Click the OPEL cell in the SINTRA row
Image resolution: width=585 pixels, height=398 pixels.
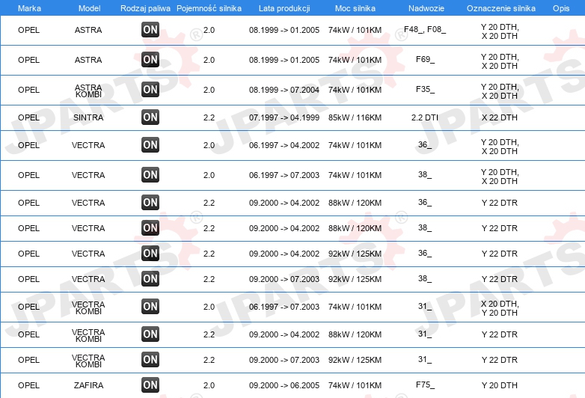tap(28, 117)
